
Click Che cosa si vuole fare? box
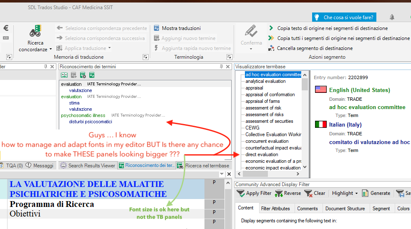click(x=344, y=17)
